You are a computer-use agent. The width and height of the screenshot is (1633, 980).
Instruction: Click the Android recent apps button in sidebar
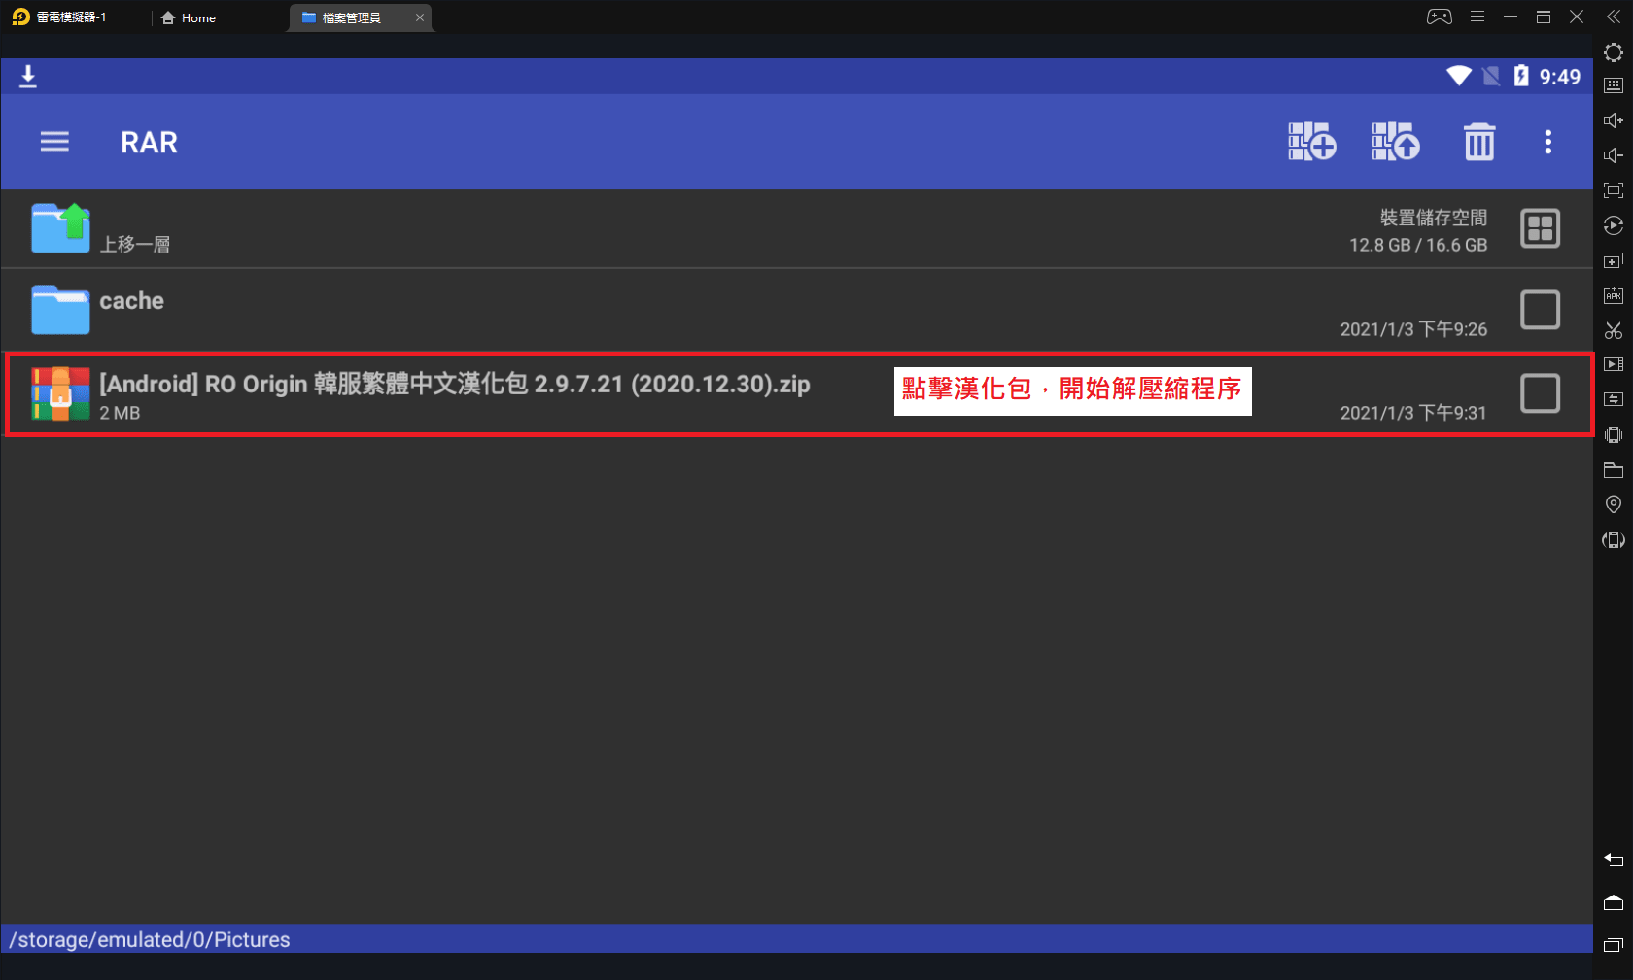[1614, 945]
